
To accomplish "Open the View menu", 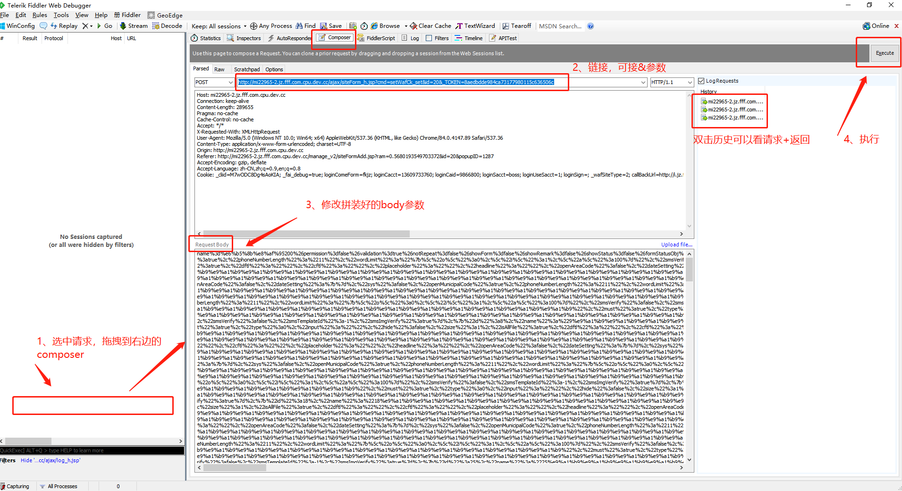I will pos(82,15).
